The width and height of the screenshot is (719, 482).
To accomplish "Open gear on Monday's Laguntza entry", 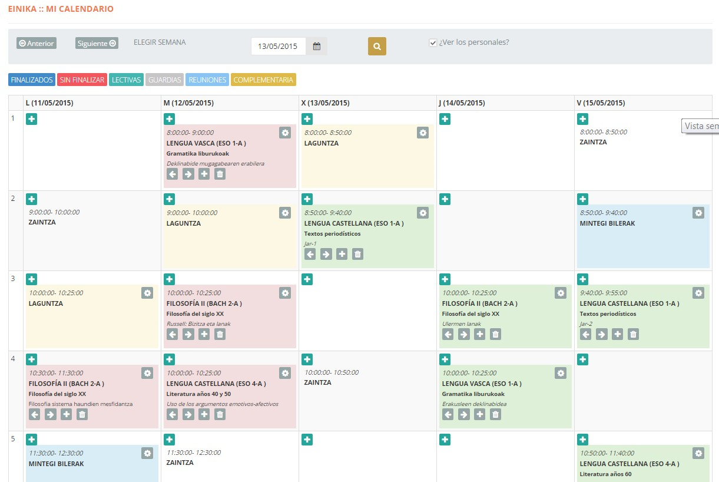I will (147, 293).
